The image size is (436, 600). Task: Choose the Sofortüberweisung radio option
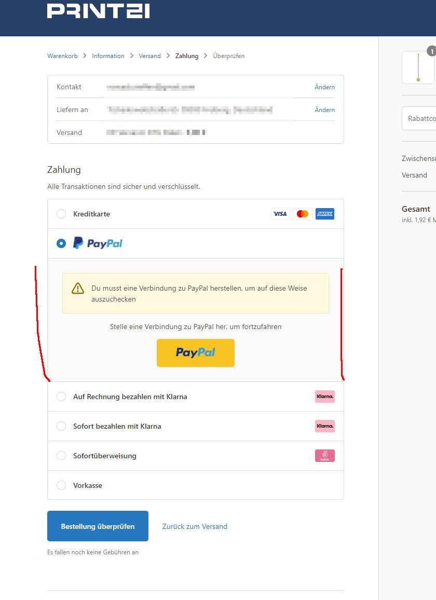(61, 456)
